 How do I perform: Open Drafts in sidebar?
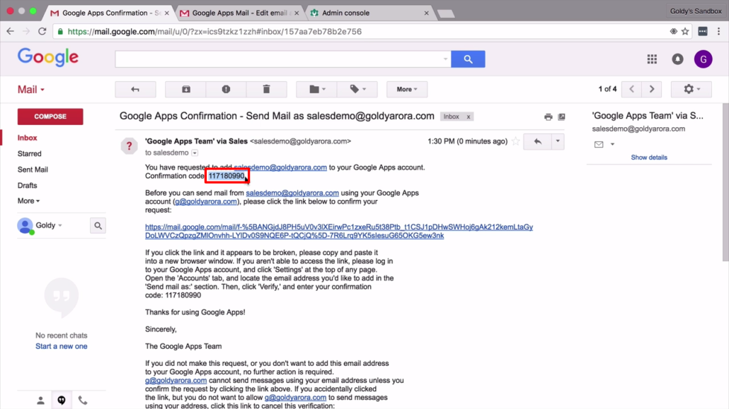(27, 185)
